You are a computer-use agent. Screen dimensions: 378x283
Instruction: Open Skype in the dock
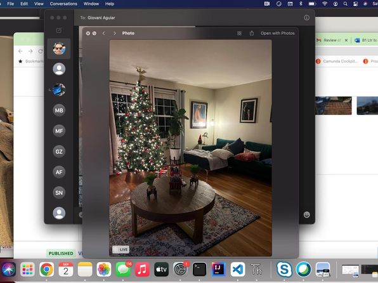point(284,269)
